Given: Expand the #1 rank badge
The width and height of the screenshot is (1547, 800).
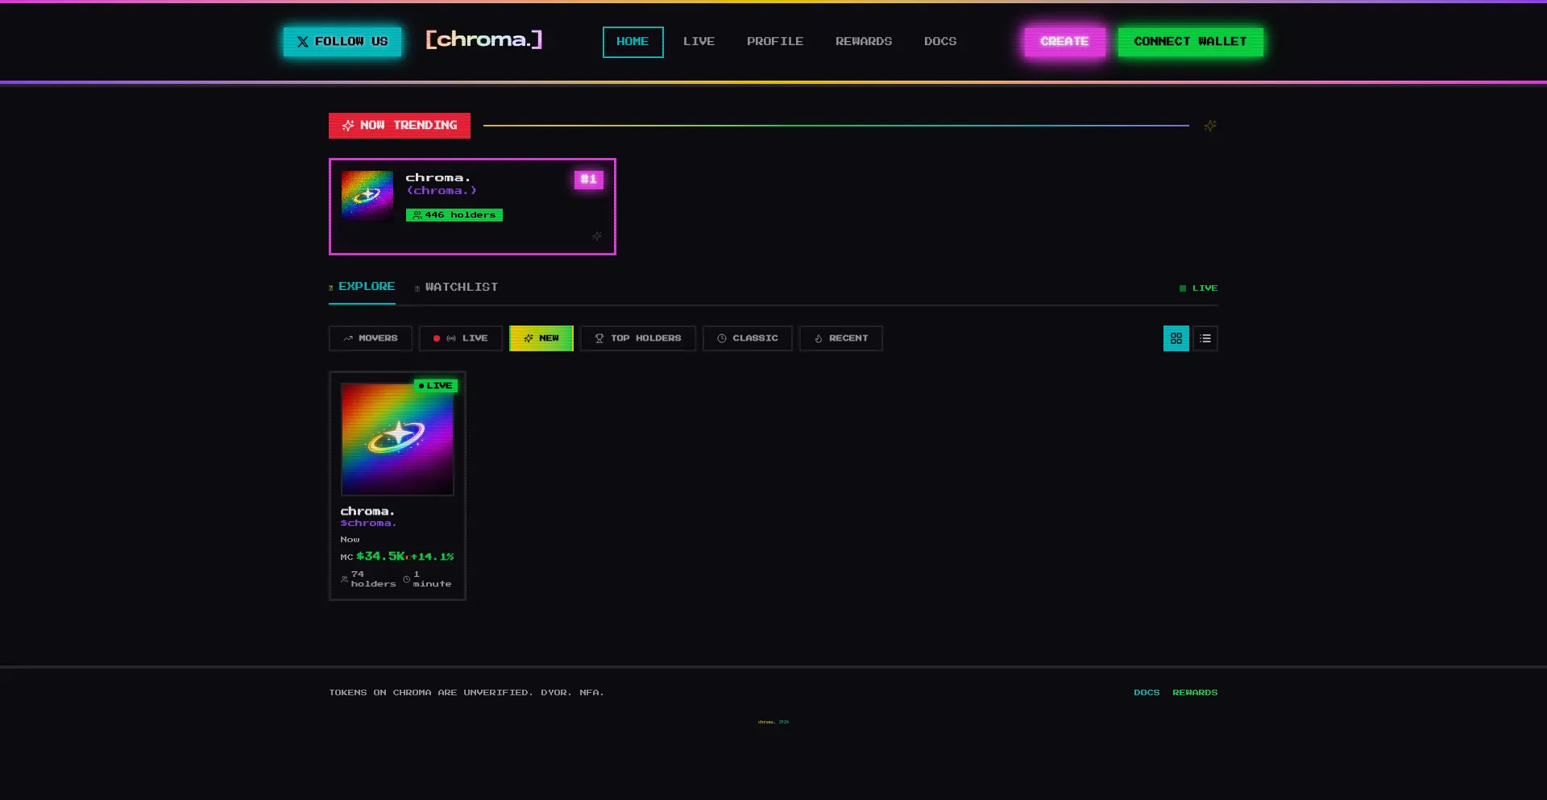Looking at the screenshot, I should [588, 179].
